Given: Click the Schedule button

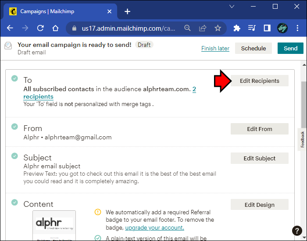Looking at the screenshot, I should pos(253,48).
